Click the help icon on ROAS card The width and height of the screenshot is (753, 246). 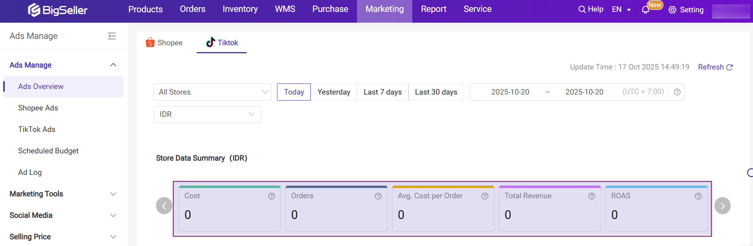tap(698, 196)
